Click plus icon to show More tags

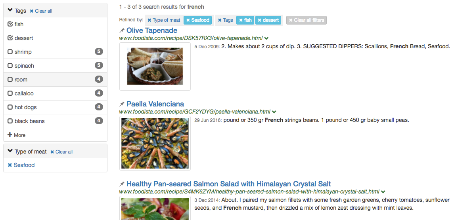coord(10,135)
